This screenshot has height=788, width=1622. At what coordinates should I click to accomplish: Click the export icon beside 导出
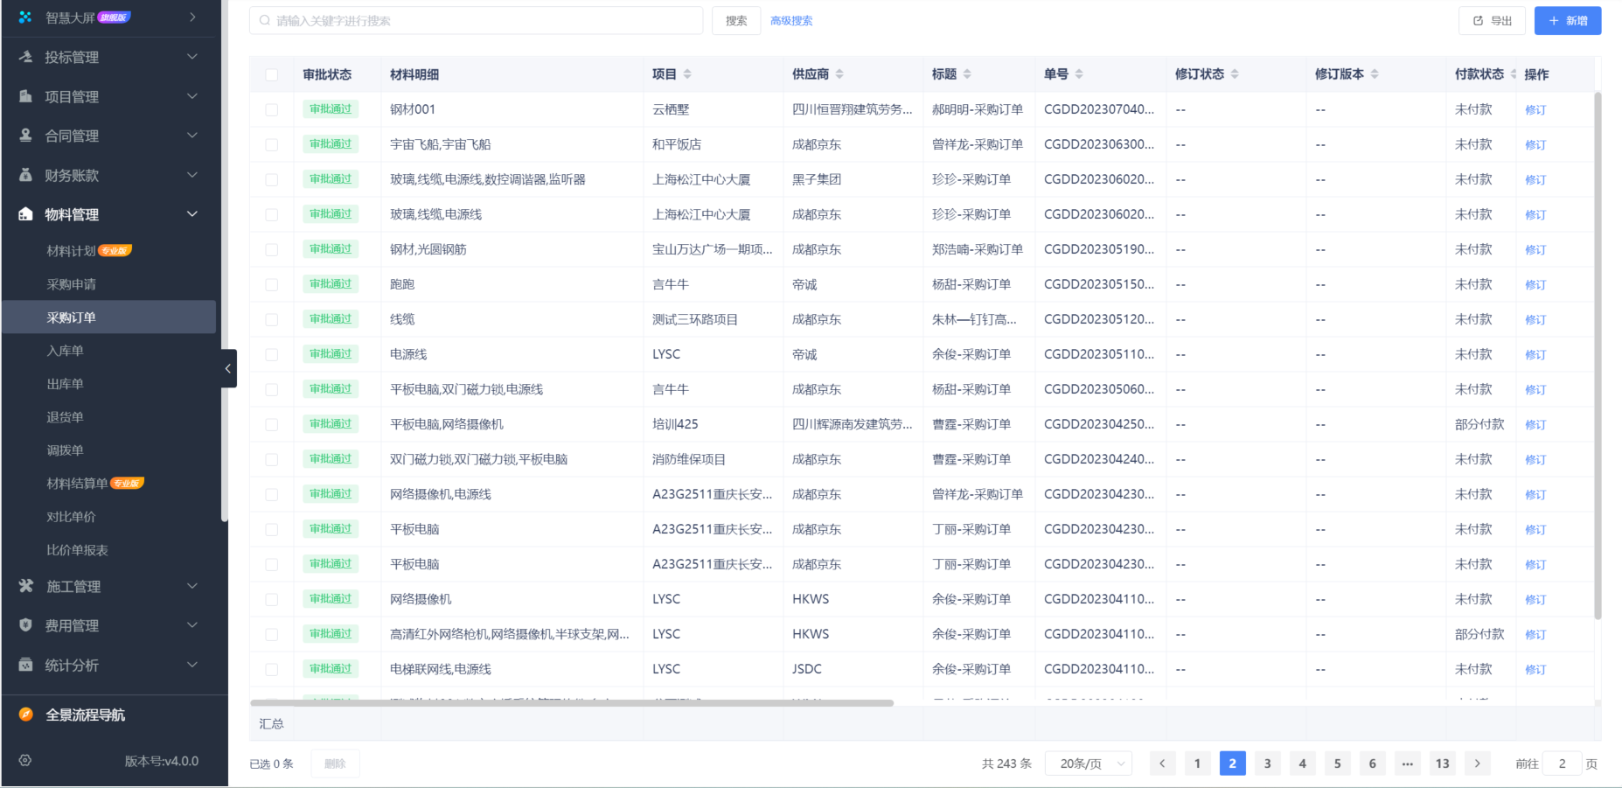(x=1479, y=20)
